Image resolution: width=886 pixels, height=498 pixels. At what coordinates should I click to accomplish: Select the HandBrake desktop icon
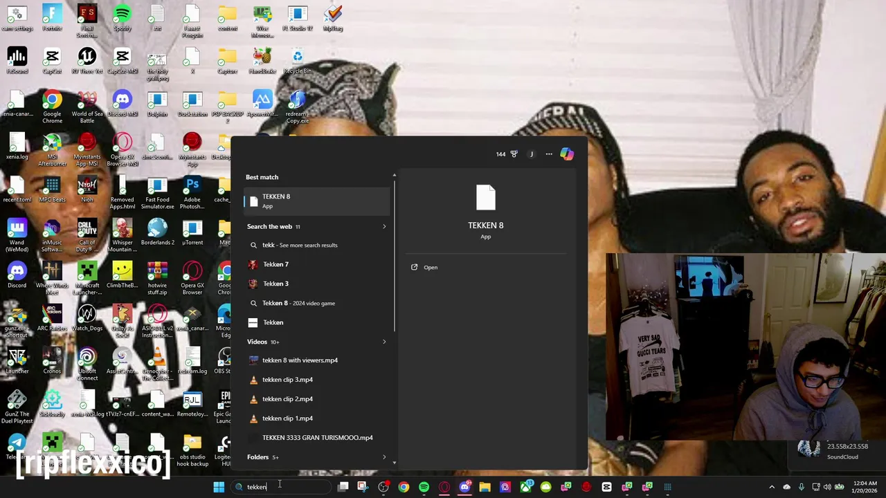click(x=262, y=61)
